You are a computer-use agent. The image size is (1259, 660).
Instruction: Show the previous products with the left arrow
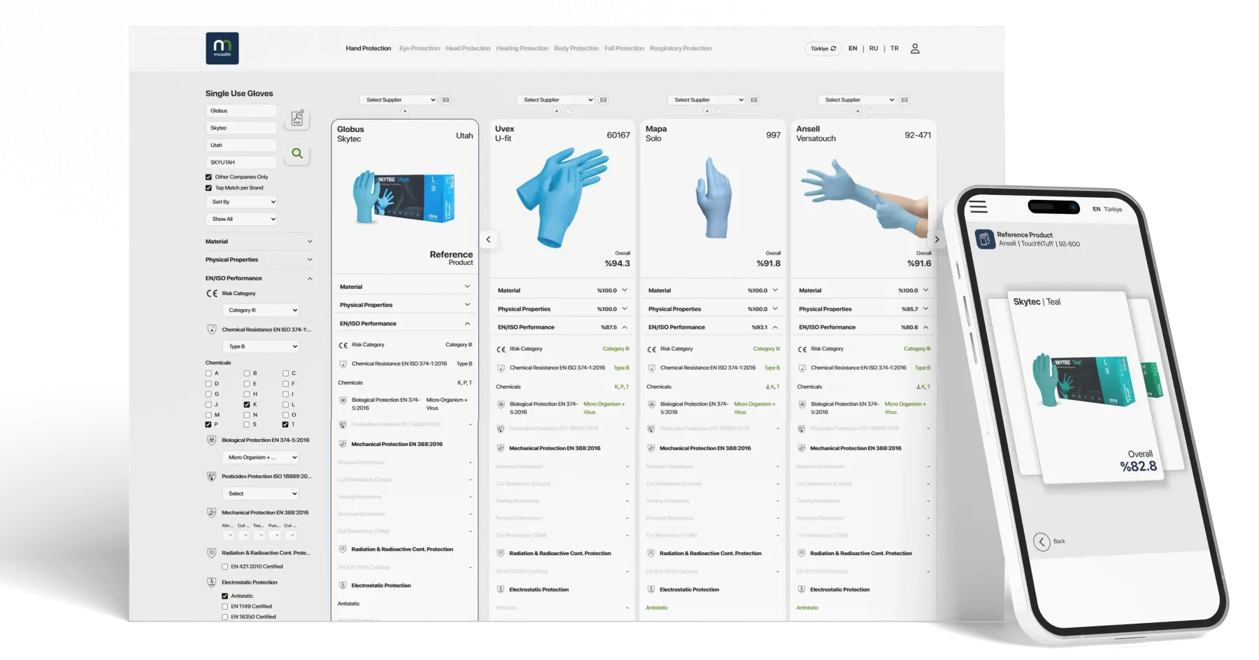(x=488, y=239)
